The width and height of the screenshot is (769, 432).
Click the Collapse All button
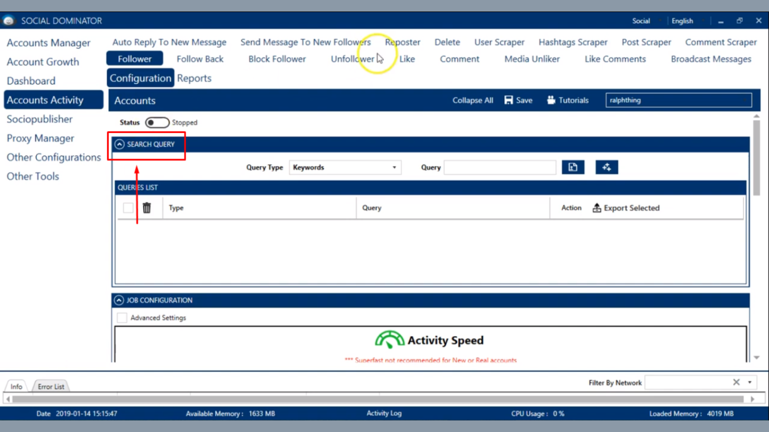pos(473,100)
